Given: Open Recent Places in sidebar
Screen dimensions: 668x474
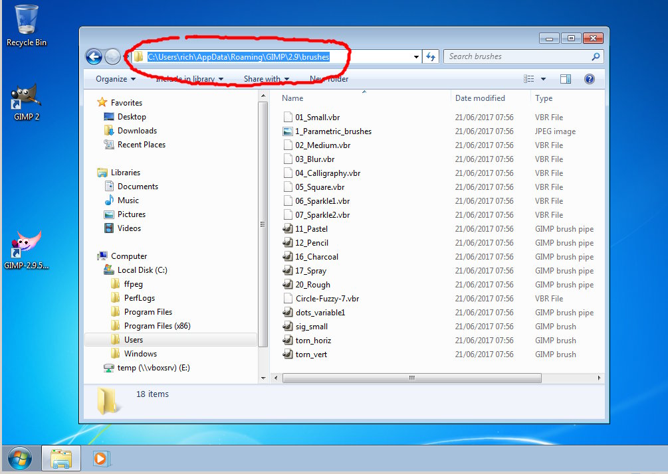Looking at the screenshot, I should click(142, 145).
